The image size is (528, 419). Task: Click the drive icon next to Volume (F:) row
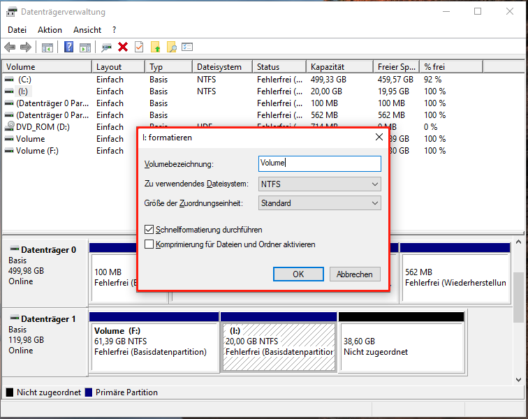point(10,151)
